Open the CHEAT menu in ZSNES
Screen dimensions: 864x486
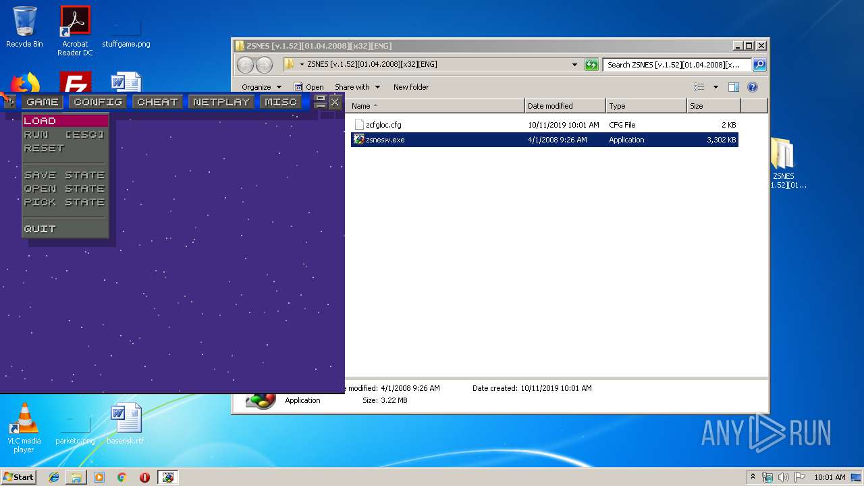pyautogui.click(x=157, y=102)
